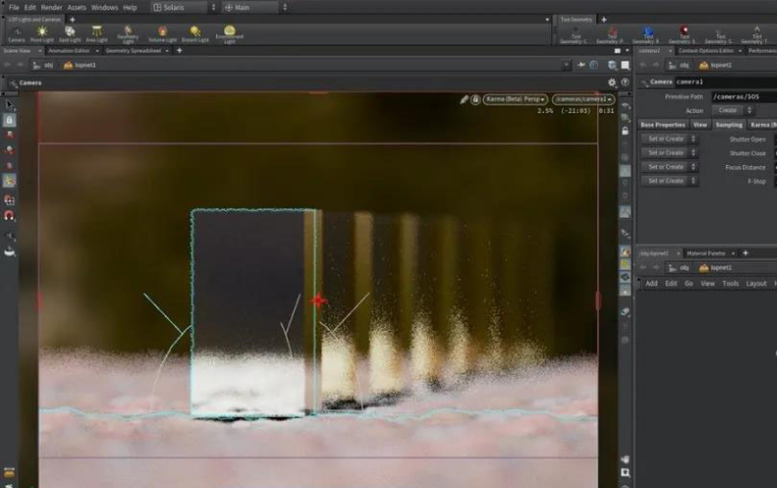This screenshot has width=777, height=488.
Task: Click the pin icon in scene view path bar
Action: tap(581, 64)
